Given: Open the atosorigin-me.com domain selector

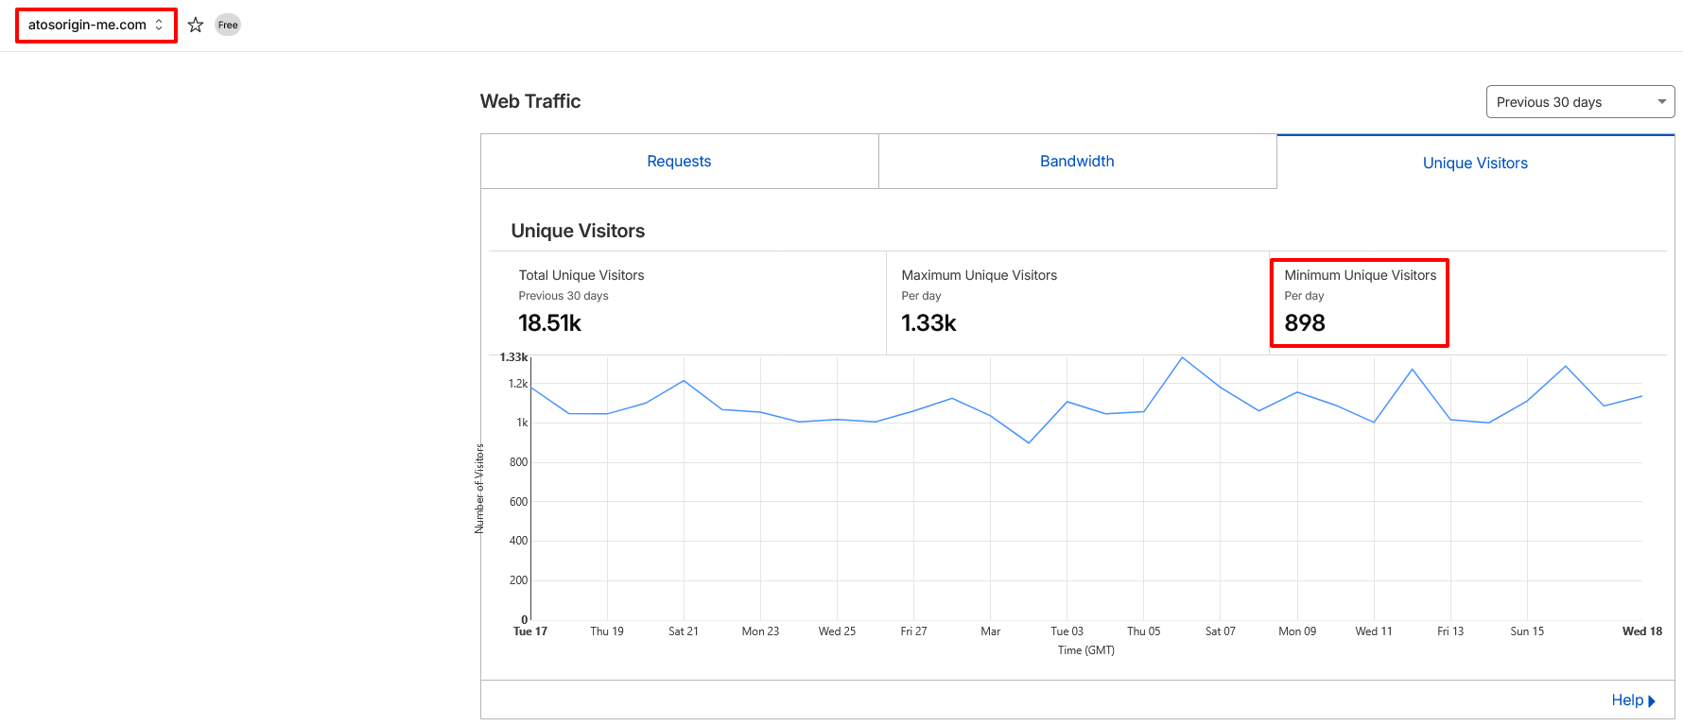Looking at the screenshot, I should tap(95, 25).
